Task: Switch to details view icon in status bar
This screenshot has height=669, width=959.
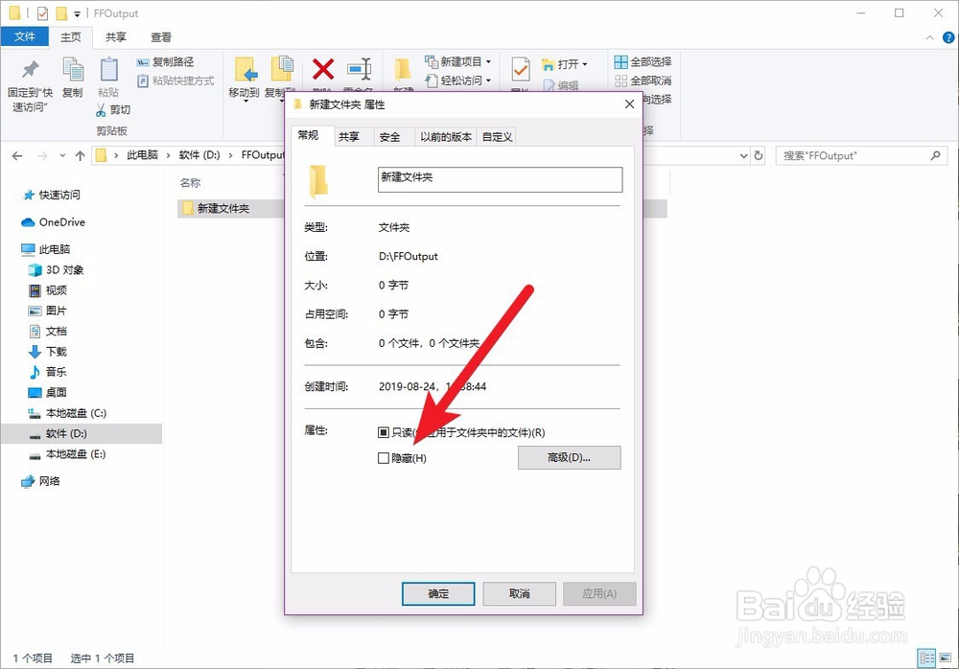Action: pyautogui.click(x=926, y=658)
